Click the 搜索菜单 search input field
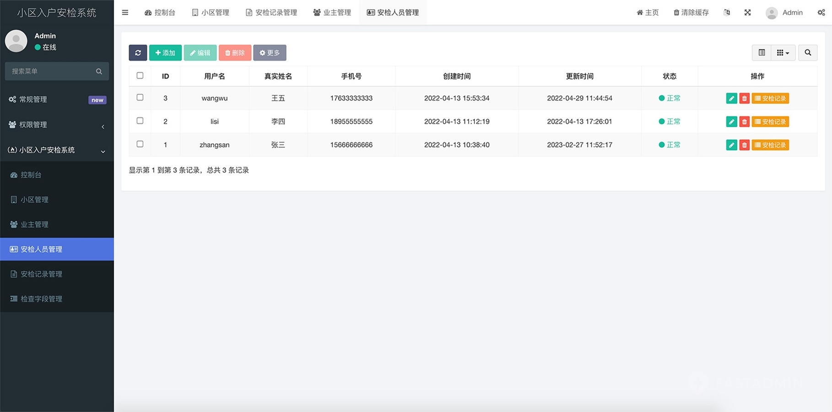Viewport: 832px width, 412px height. [51, 71]
